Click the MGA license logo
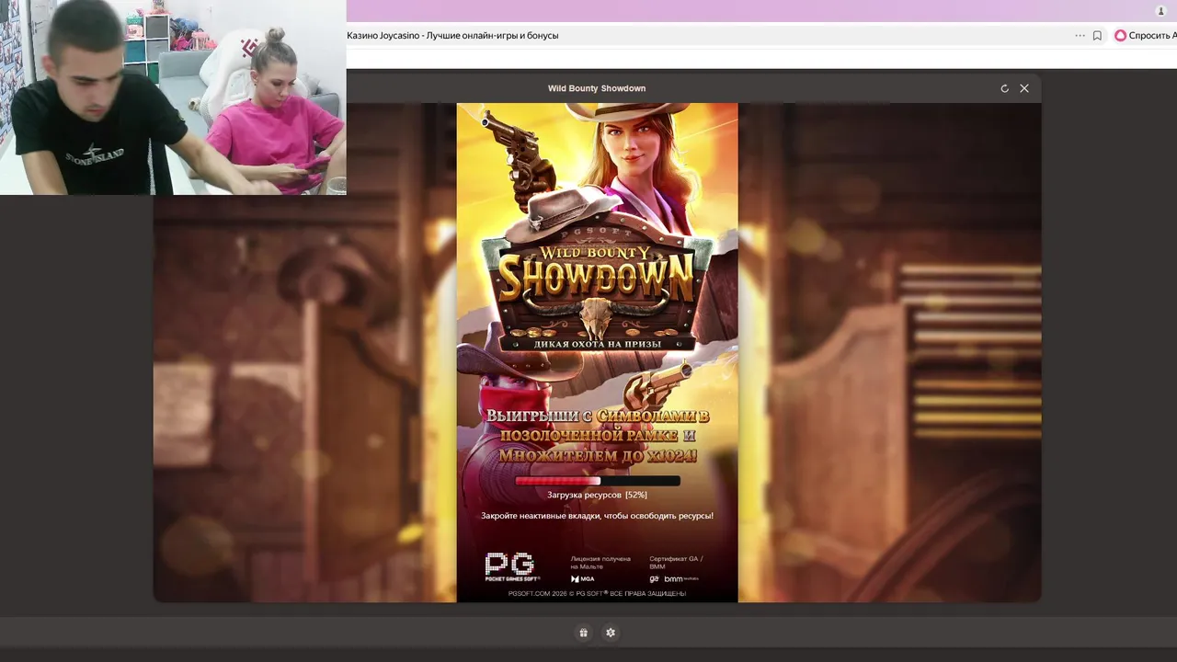Screen dimensions: 1177x662 coord(583,579)
